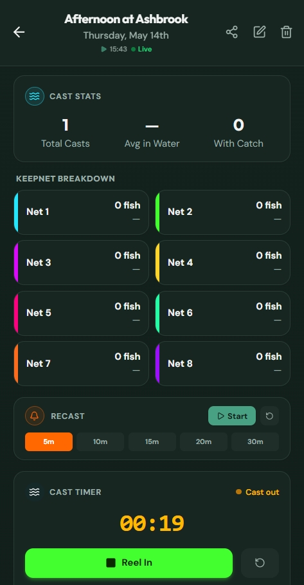Image resolution: width=304 pixels, height=585 pixels.
Task: Set recast interval to 30m
Action: tap(255, 441)
